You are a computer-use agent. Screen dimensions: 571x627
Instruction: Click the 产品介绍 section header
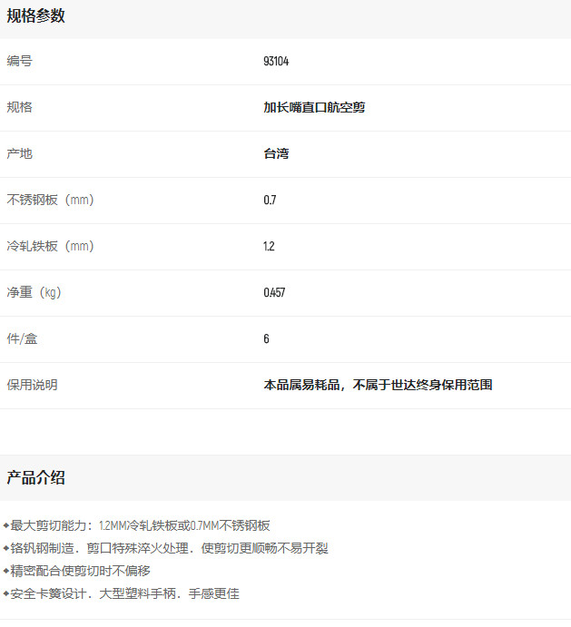pos(36,478)
